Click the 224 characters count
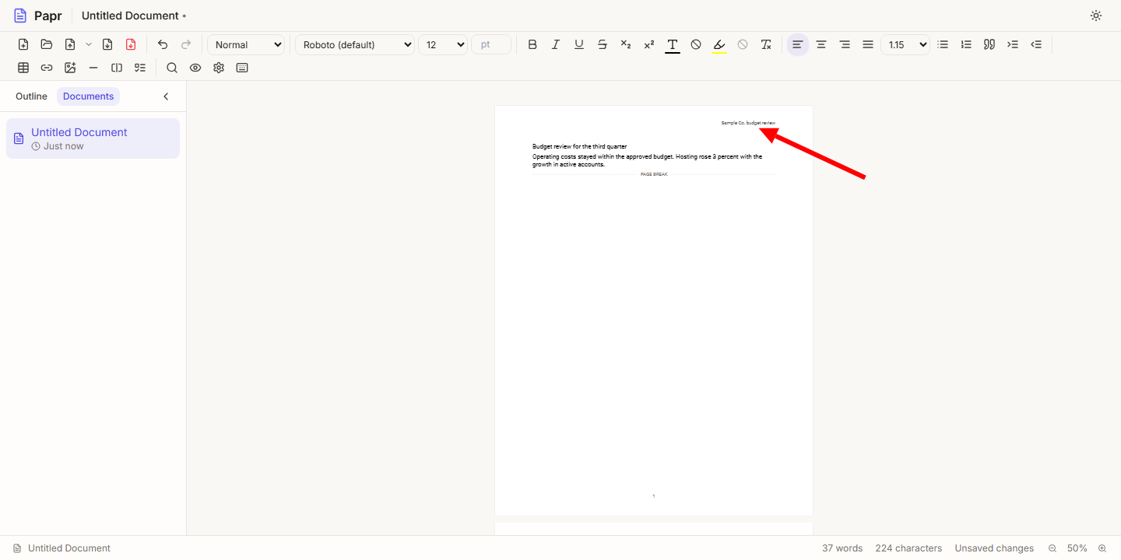 click(x=908, y=548)
